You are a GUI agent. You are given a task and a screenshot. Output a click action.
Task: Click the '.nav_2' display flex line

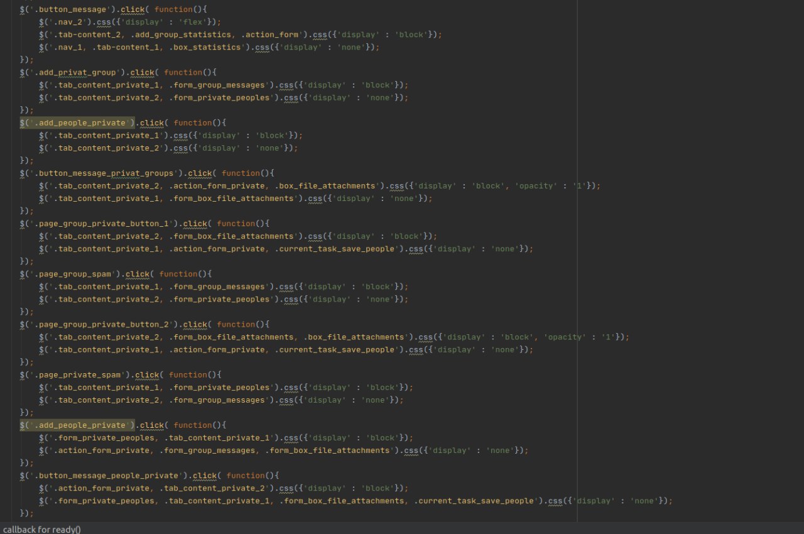tap(129, 23)
